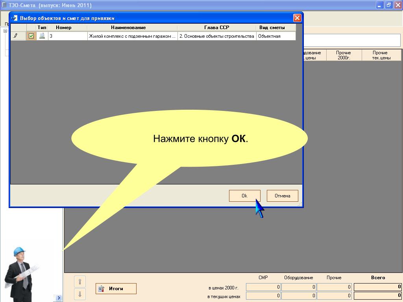
Task: Click the number cell containing 3
Action: pyautogui.click(x=68, y=36)
